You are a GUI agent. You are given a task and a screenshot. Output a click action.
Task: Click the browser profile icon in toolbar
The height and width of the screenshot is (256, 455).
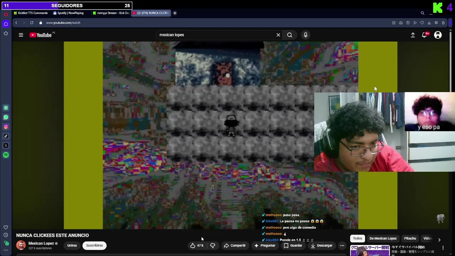pos(443,23)
